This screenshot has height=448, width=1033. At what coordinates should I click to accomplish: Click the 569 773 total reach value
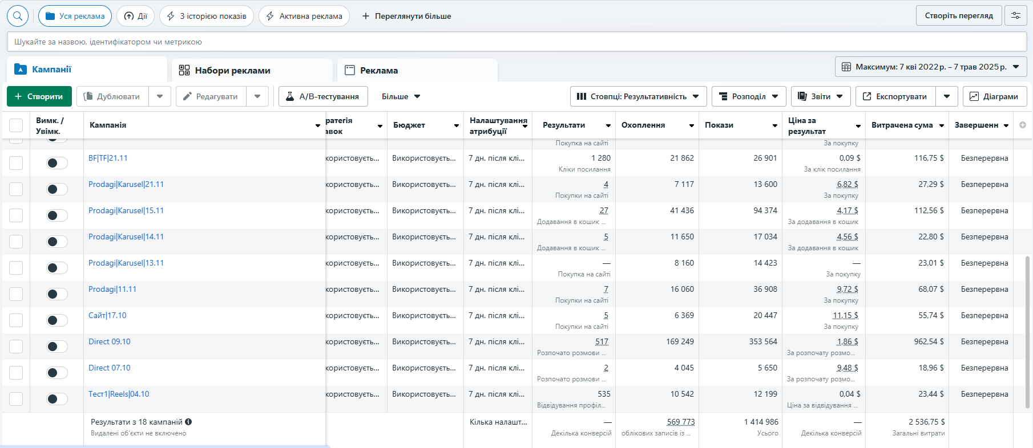(x=681, y=422)
